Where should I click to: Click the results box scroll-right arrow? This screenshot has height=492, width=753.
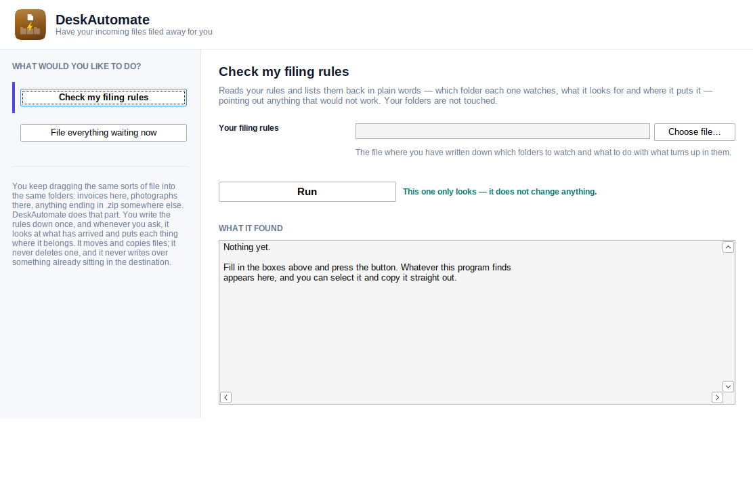(717, 397)
